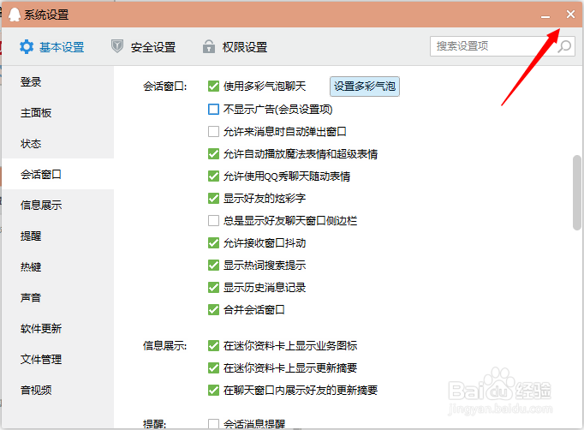584x430 pixels.
Task: Click the 设置多彩气泡 button
Action: 365,87
